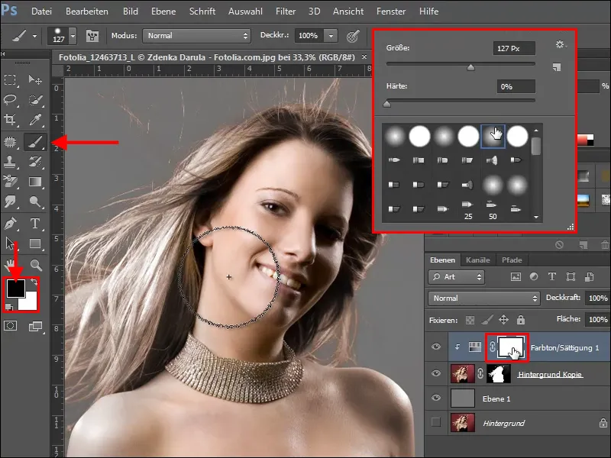Select the Eraser tool
This screenshot has height=458, width=611.
(10, 181)
